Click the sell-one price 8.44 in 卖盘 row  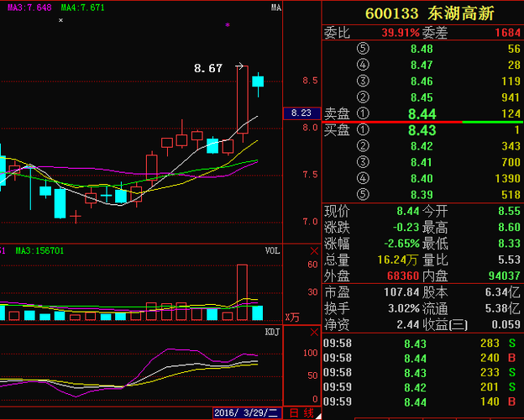pyautogui.click(x=422, y=114)
